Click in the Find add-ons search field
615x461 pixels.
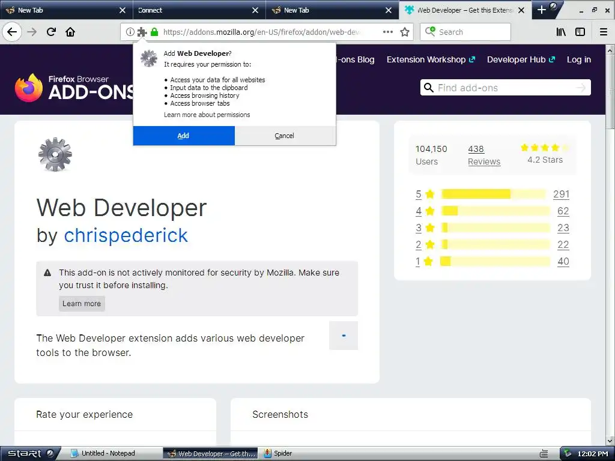[x=505, y=88]
